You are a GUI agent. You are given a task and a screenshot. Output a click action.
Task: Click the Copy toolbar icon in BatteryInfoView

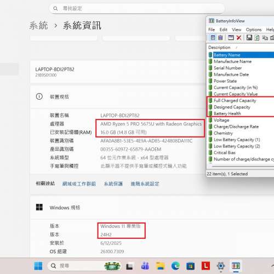265,38
